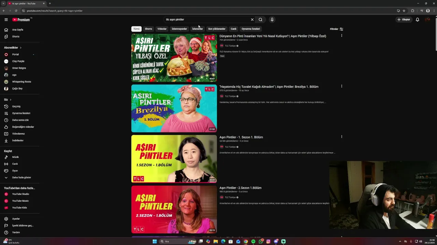Screen dimensions: 437x245
Task: Open more options for Brezilya video
Action: [x=341, y=86]
